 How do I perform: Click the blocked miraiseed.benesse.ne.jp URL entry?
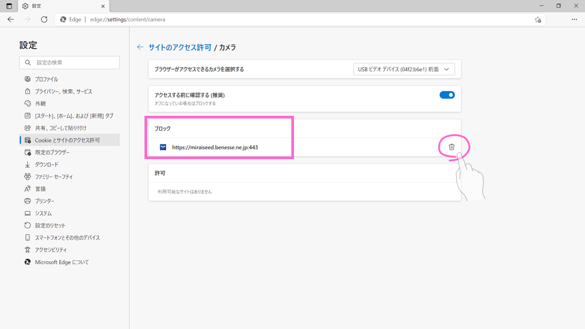point(215,147)
